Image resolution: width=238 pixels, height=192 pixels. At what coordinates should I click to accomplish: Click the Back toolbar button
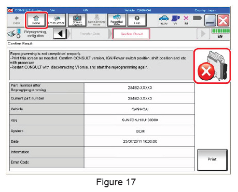tap(17, 20)
